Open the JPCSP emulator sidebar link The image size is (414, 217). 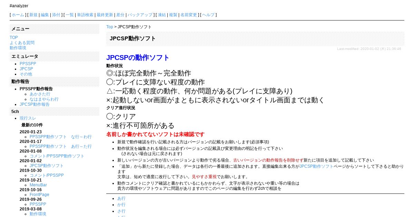[x=26, y=69]
